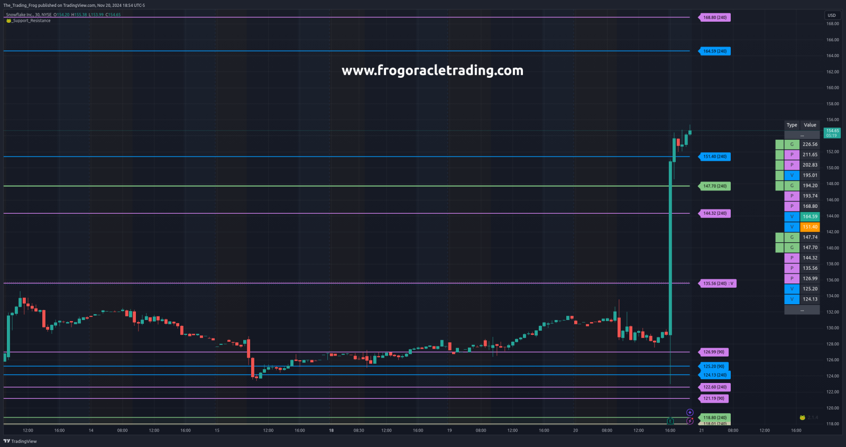The width and height of the screenshot is (846, 447).
Task: Click the 126.99 value cell in table
Action: click(810, 278)
